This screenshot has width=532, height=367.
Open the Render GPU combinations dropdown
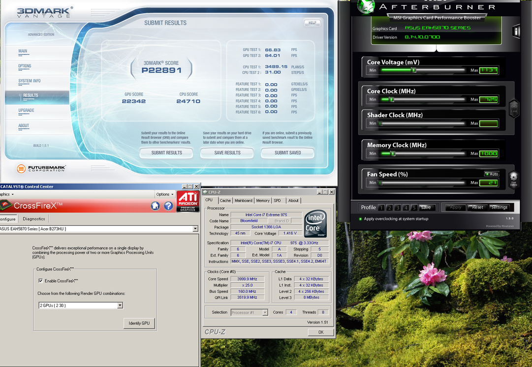point(120,306)
